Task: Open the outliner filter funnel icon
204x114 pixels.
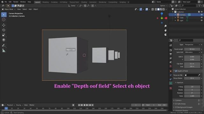Action: (x=200, y=6)
